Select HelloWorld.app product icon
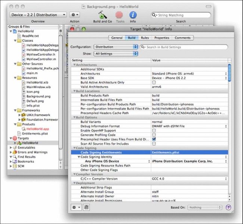This screenshot has height=224, width=243. [x=24, y=129]
